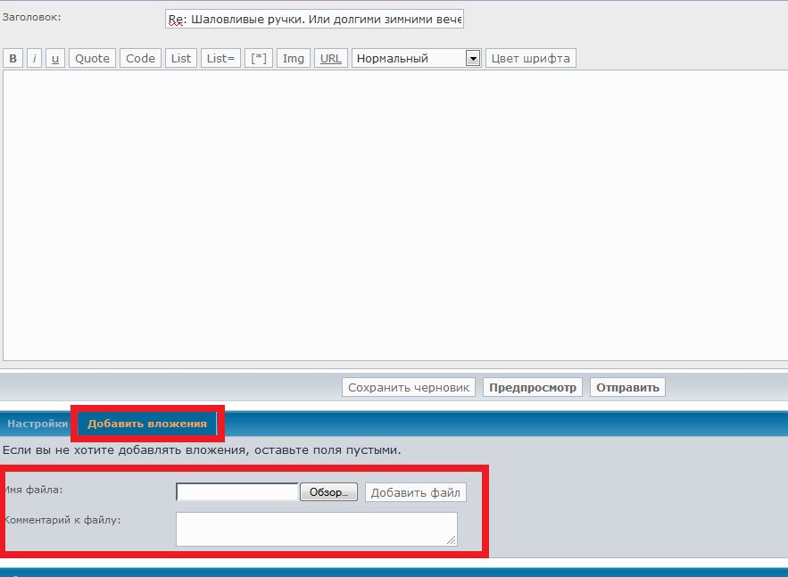Apply underline with the u button
This screenshot has height=577, width=788.
point(55,59)
